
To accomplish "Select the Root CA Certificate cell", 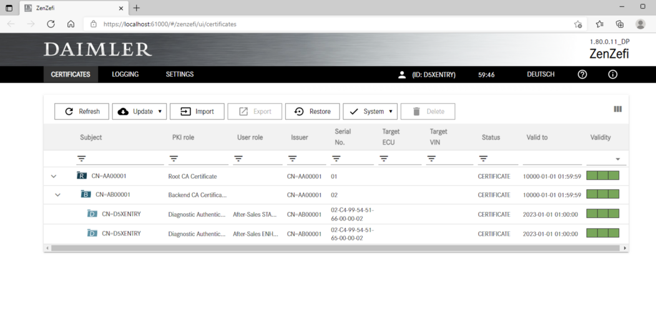I will click(x=192, y=176).
